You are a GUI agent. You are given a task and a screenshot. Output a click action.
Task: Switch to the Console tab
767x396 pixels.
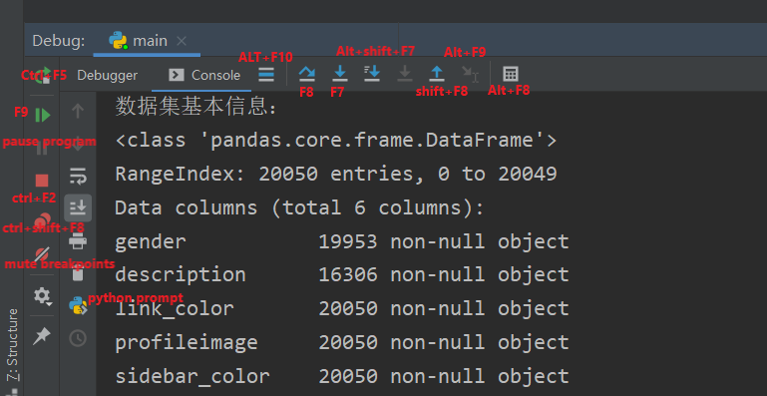204,75
